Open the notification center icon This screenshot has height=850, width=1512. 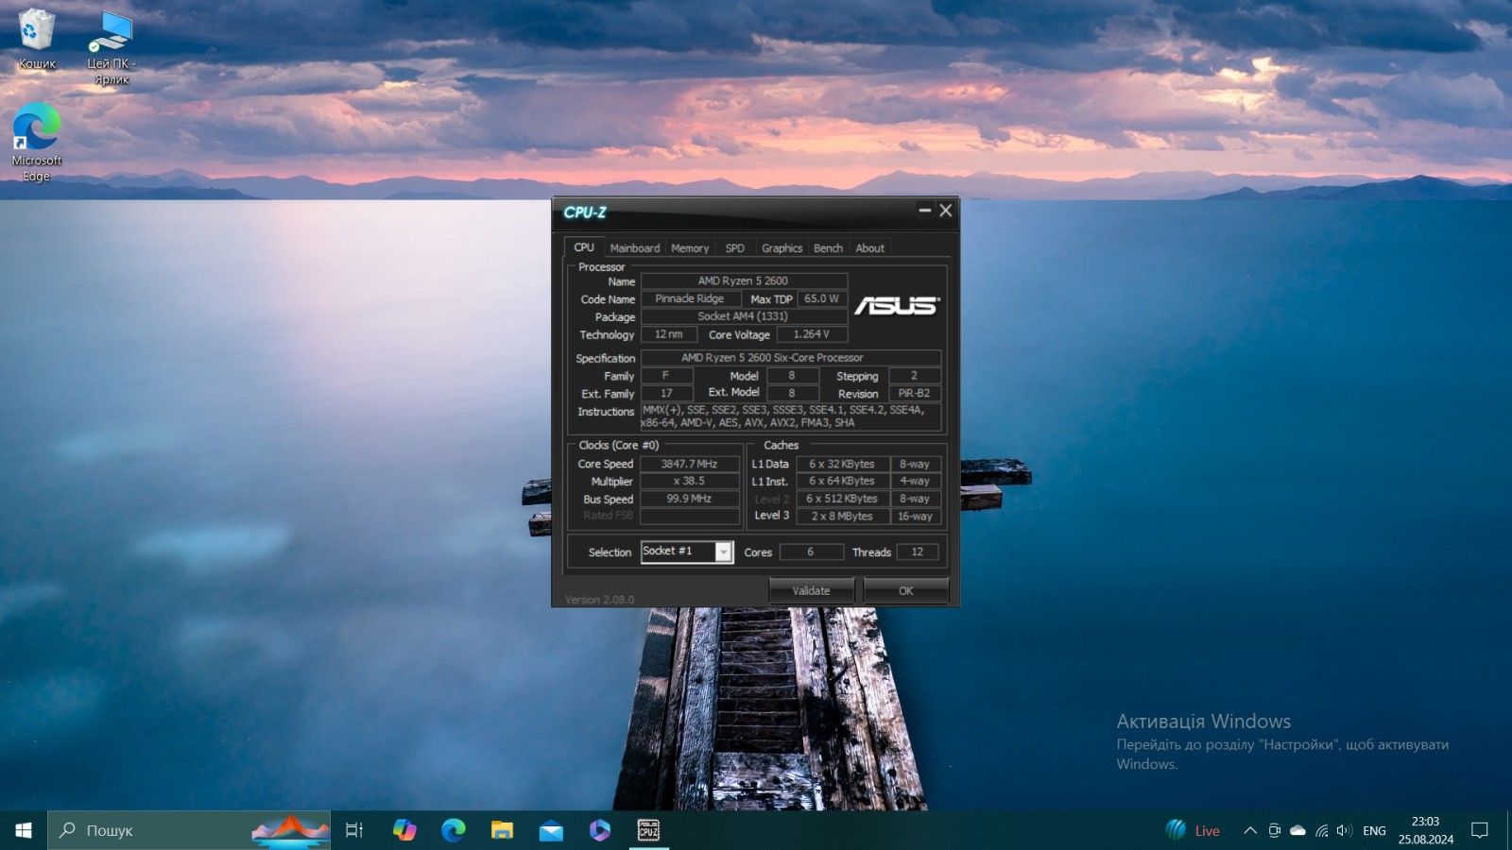coord(1480,830)
